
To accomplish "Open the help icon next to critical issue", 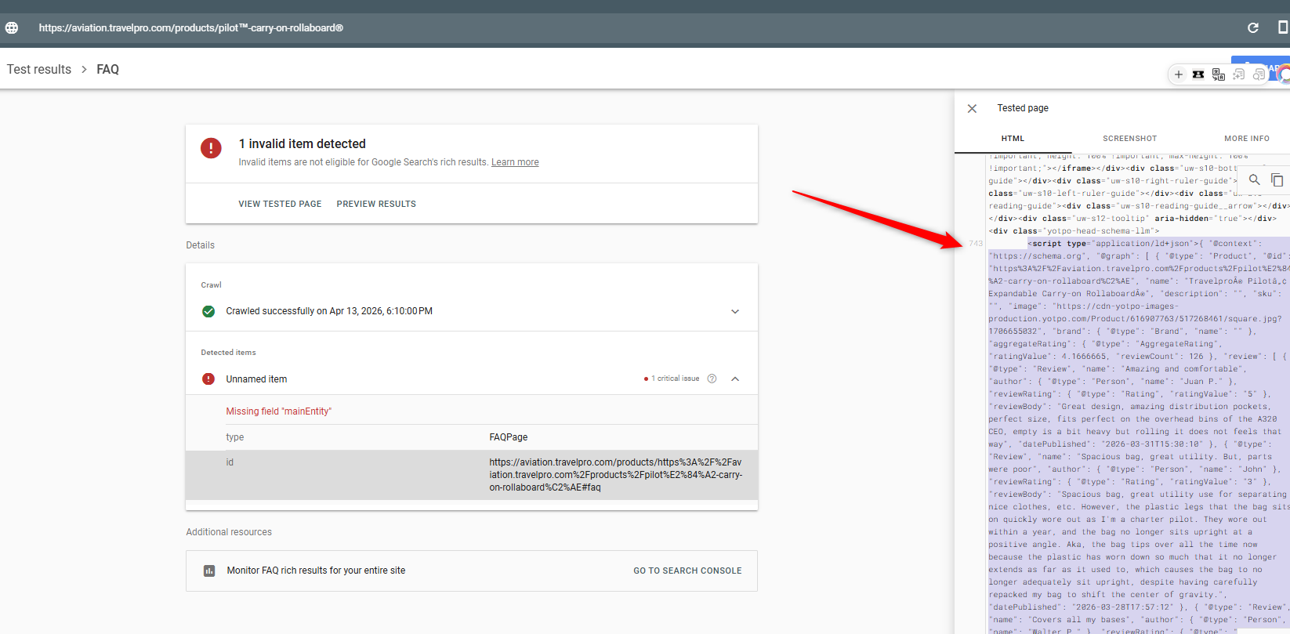I will tap(712, 379).
